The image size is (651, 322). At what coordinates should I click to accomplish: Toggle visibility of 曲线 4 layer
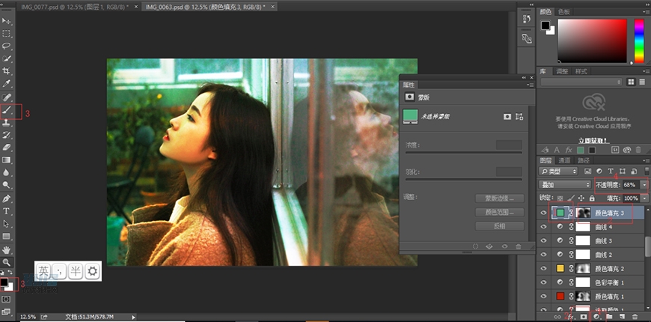(x=544, y=227)
